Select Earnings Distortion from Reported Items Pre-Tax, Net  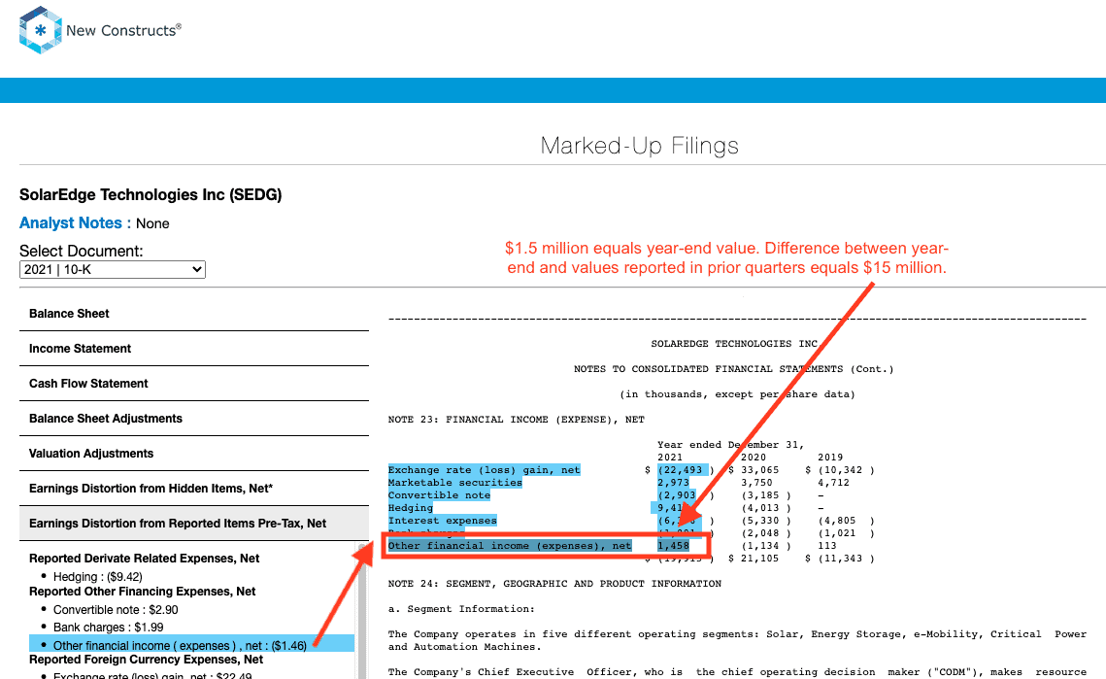coord(194,523)
